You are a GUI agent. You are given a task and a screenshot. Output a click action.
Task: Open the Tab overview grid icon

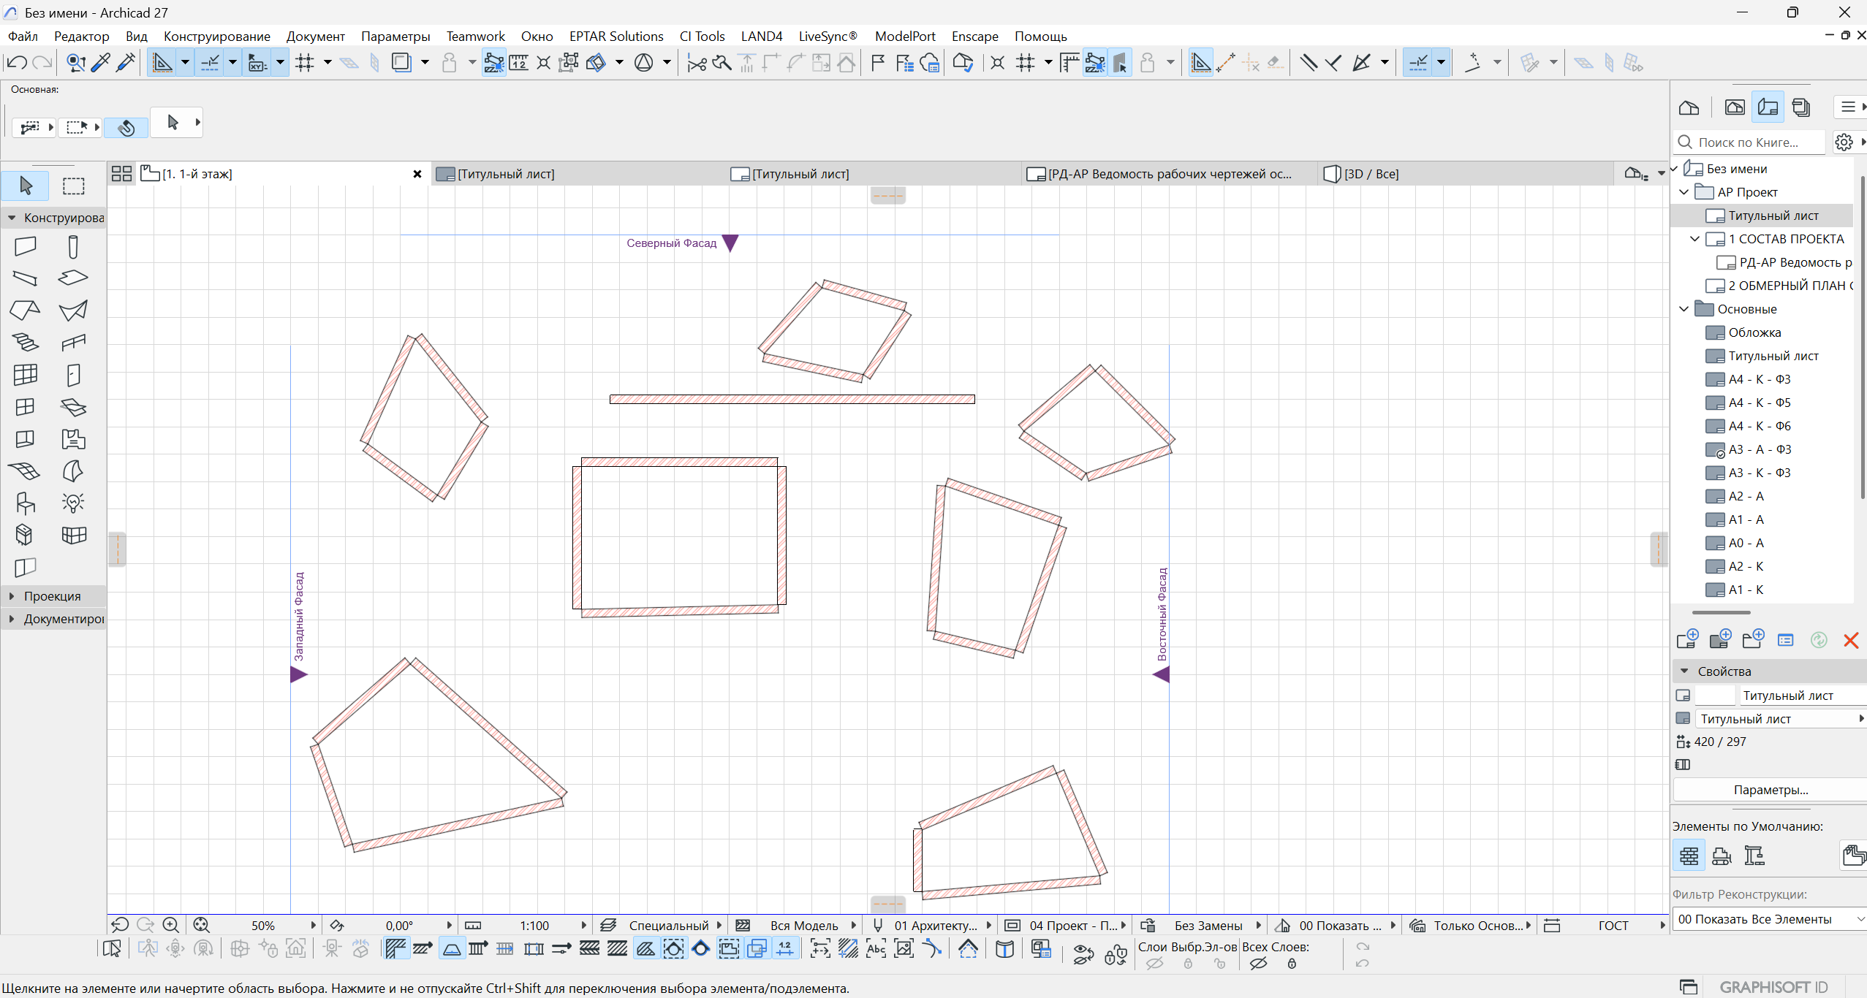coord(121,174)
